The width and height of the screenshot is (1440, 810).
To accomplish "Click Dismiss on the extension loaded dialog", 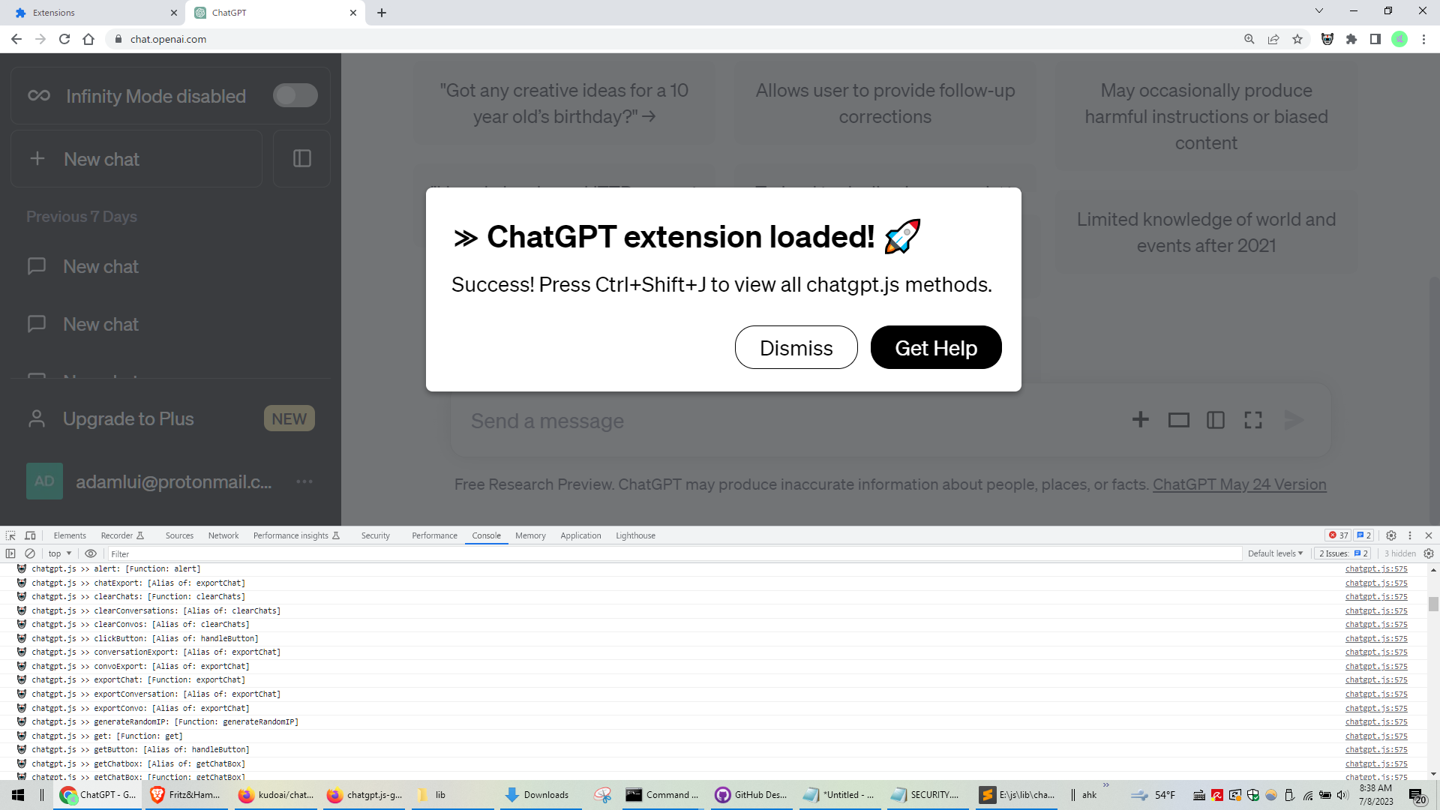I will click(x=796, y=347).
